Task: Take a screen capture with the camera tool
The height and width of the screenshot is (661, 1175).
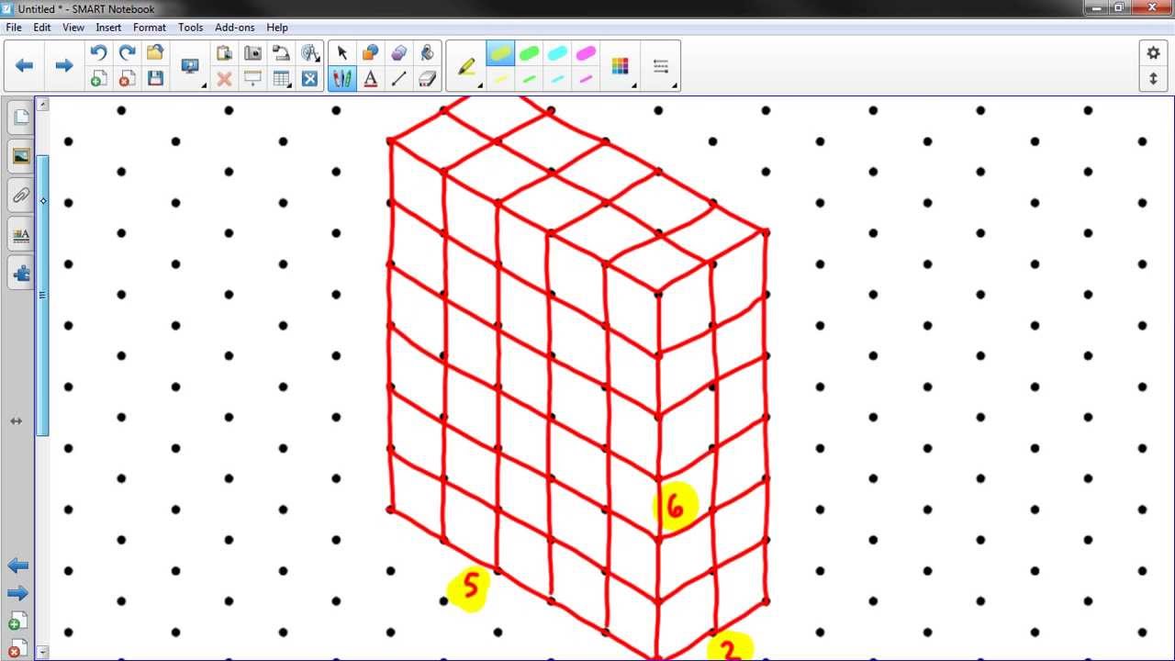Action: [x=254, y=52]
